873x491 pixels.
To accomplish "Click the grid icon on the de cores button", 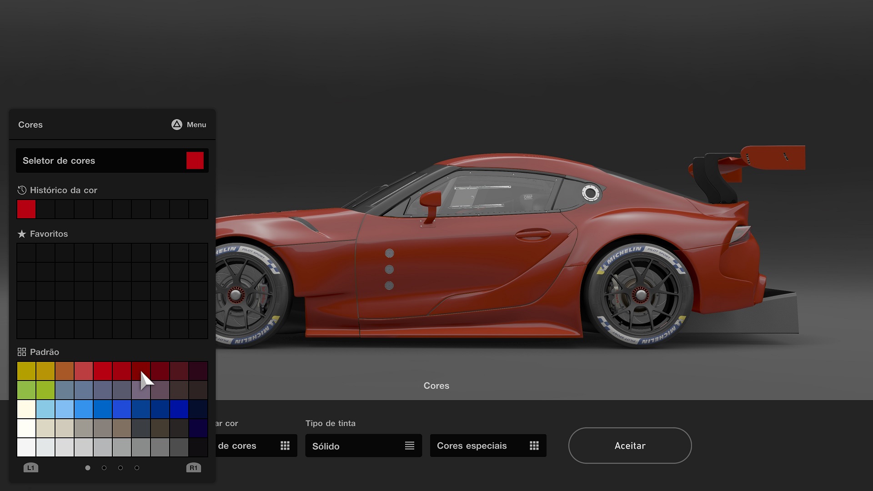I will (x=285, y=446).
